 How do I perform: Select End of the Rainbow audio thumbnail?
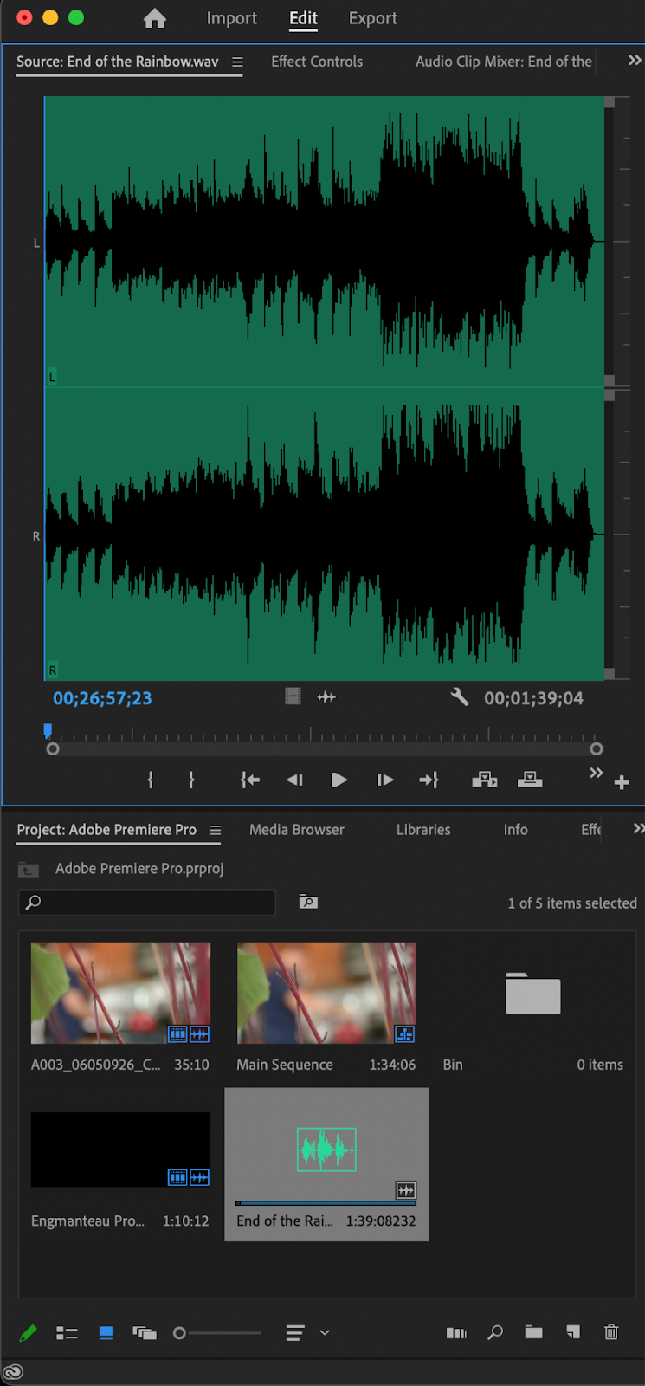coord(326,1150)
